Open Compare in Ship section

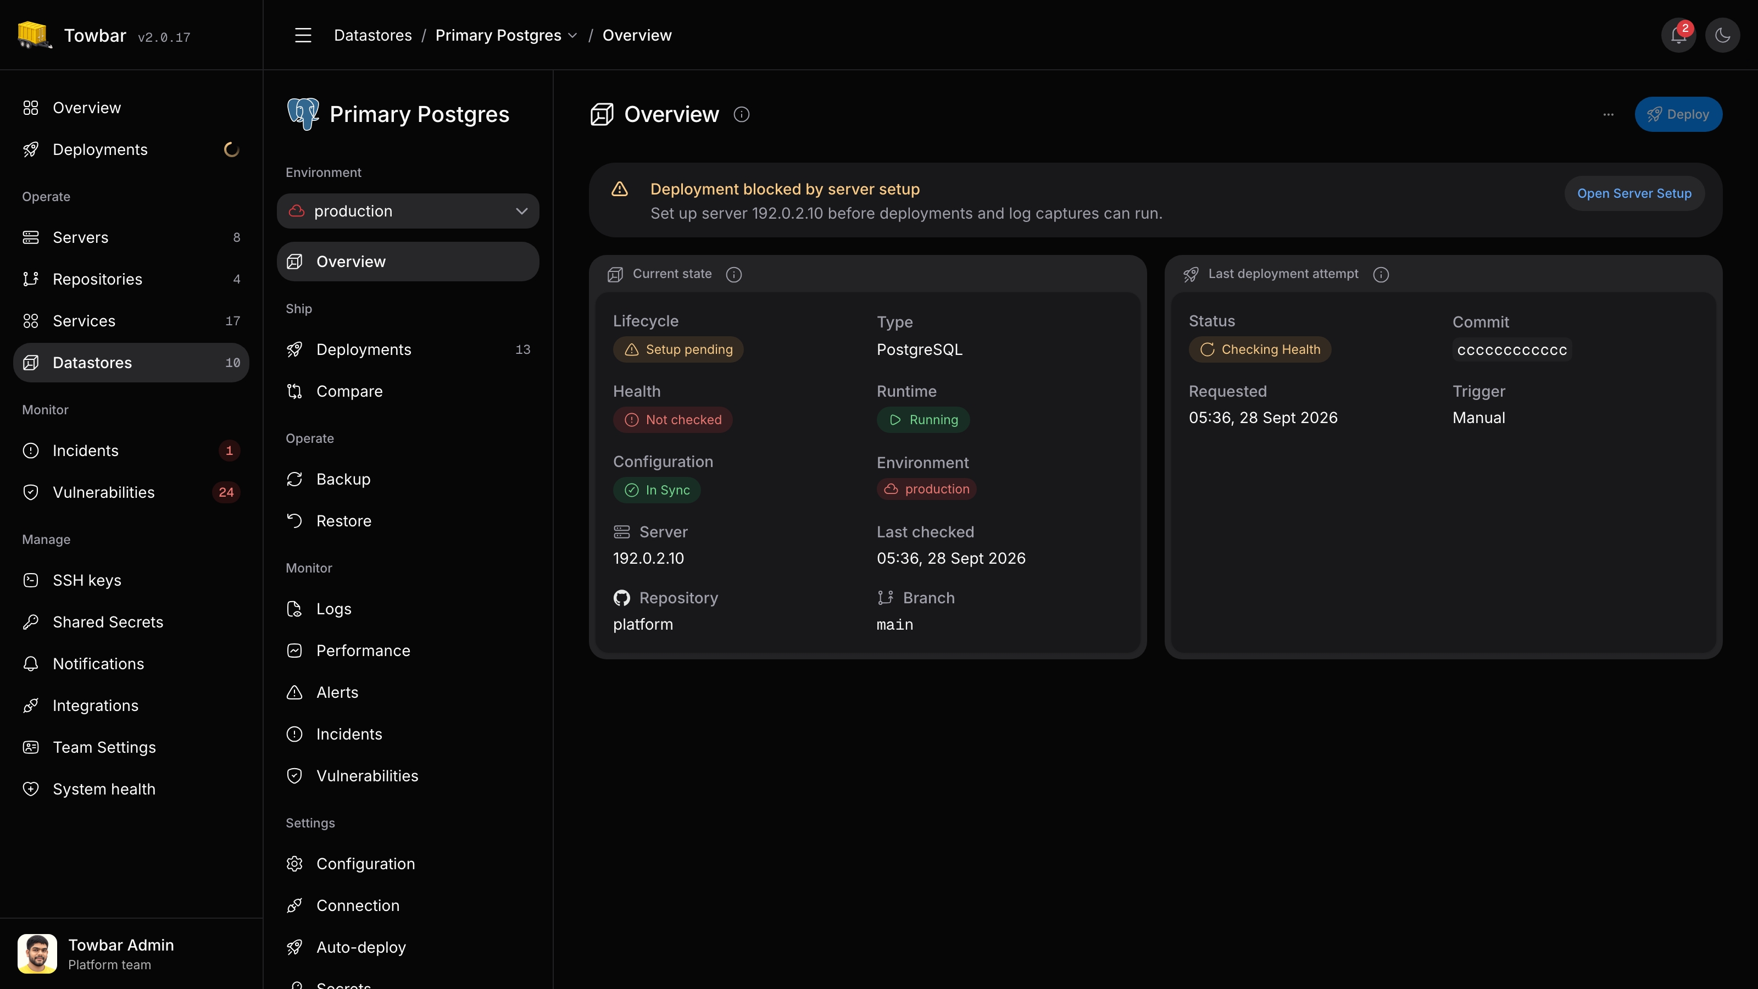(408, 391)
